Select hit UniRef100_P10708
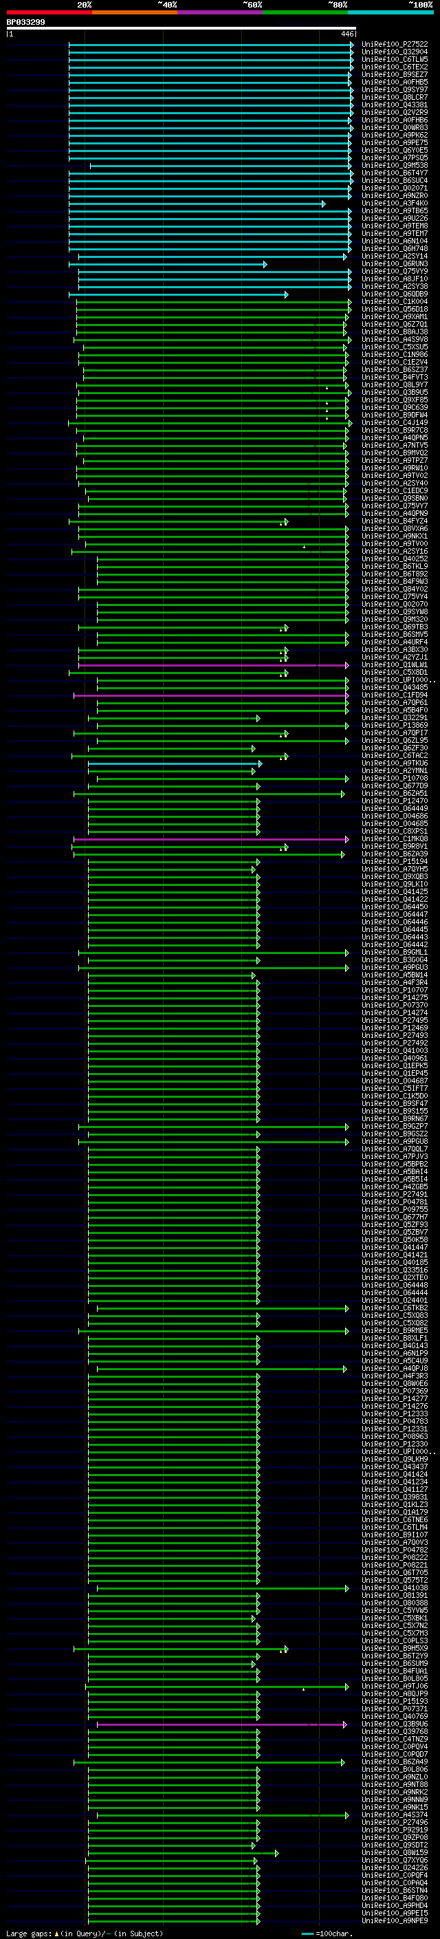440x1939 pixels. click(x=395, y=779)
